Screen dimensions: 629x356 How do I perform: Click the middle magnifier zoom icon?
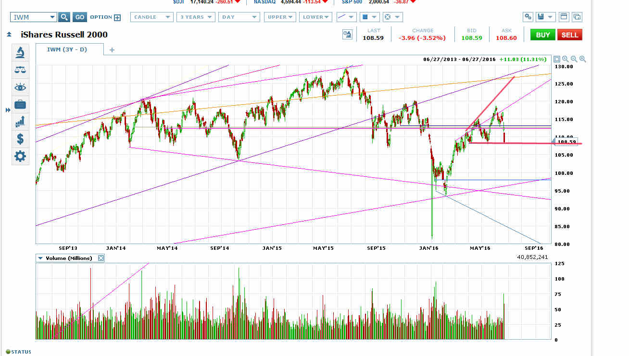point(574,59)
